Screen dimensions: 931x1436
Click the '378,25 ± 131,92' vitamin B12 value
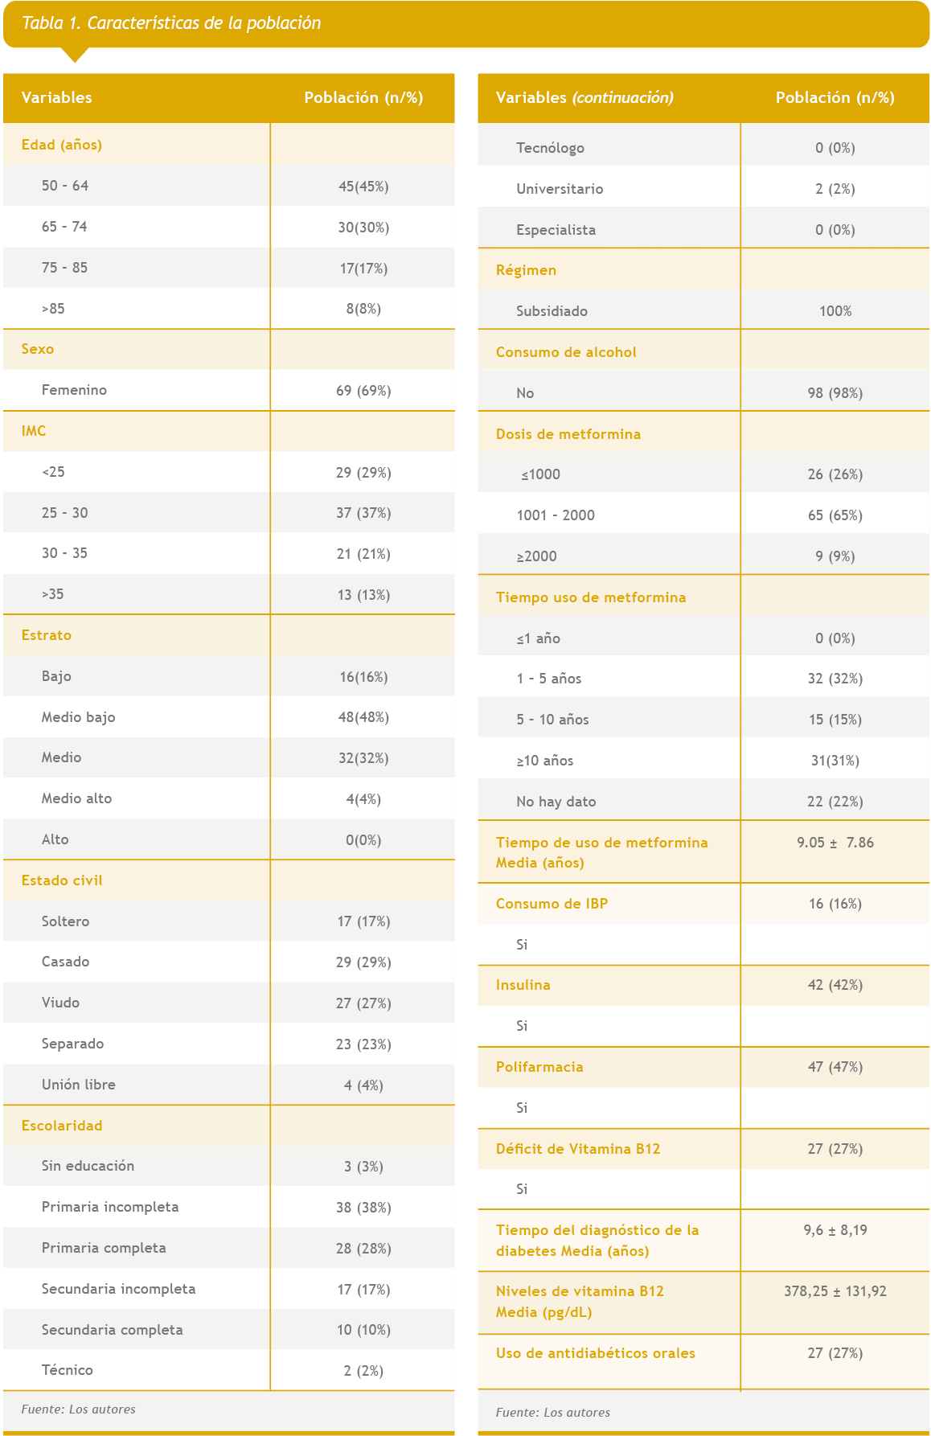tap(835, 1292)
